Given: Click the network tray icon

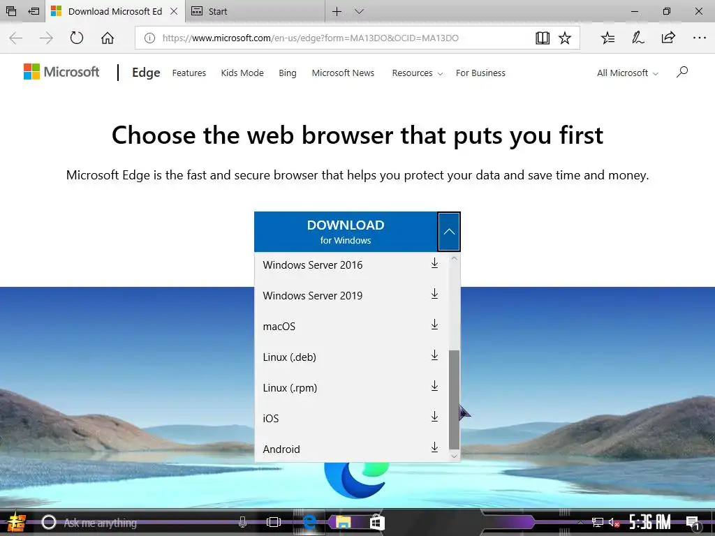Looking at the screenshot, I should [597, 522].
